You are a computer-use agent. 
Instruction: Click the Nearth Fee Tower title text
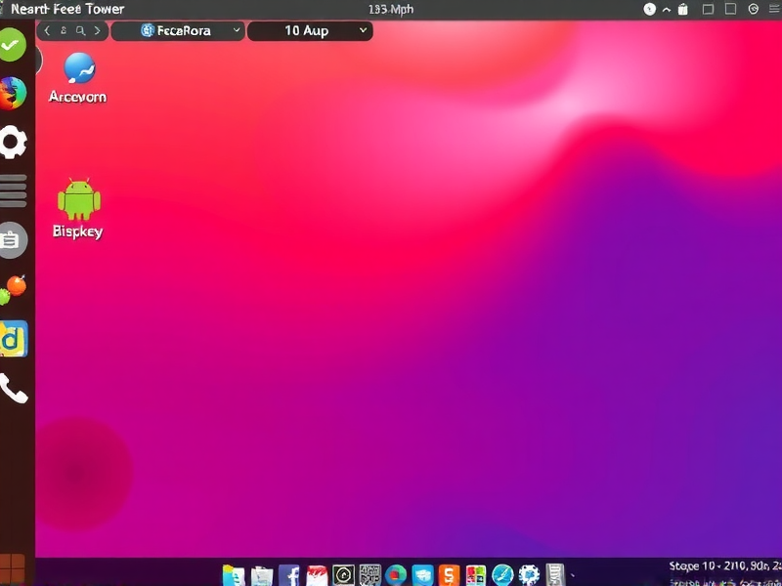(65, 8)
